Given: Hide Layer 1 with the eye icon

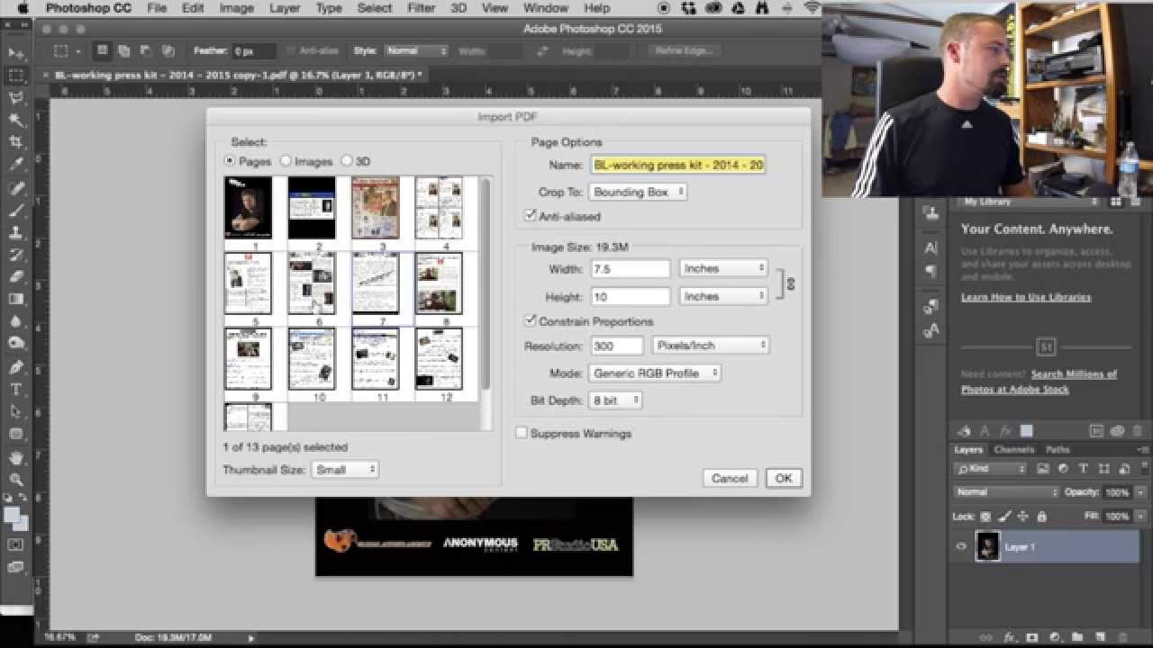Looking at the screenshot, I should [x=961, y=546].
